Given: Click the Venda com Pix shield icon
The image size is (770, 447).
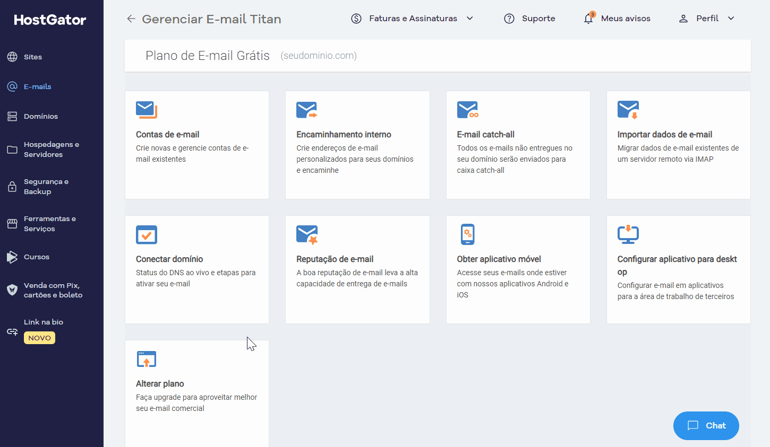Looking at the screenshot, I should (12, 290).
